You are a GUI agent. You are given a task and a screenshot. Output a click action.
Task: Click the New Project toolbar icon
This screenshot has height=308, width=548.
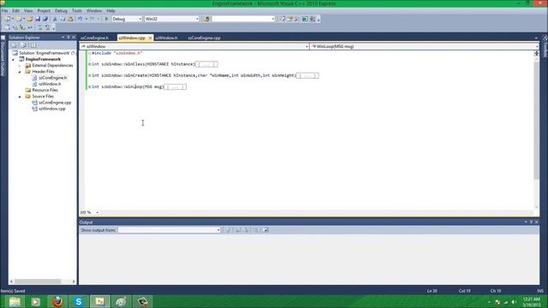(x=8, y=19)
